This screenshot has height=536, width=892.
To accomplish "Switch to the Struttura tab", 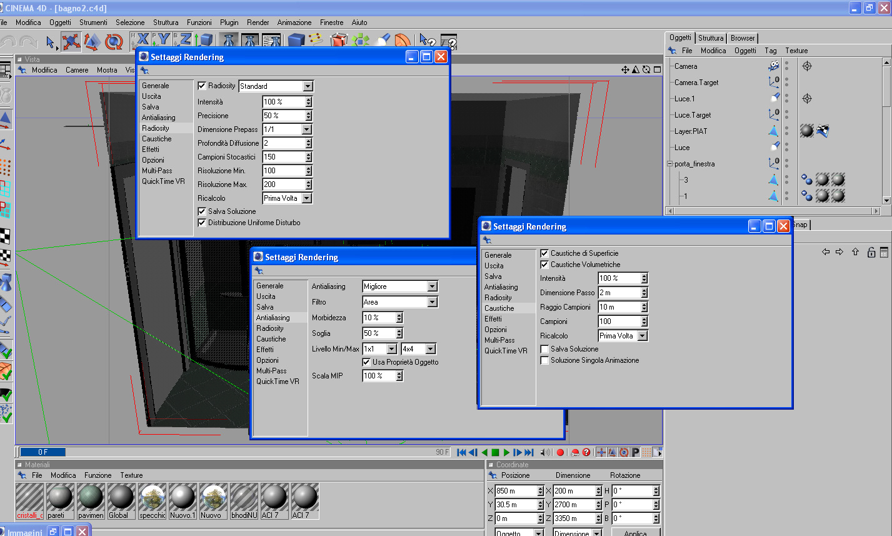I will click(711, 38).
